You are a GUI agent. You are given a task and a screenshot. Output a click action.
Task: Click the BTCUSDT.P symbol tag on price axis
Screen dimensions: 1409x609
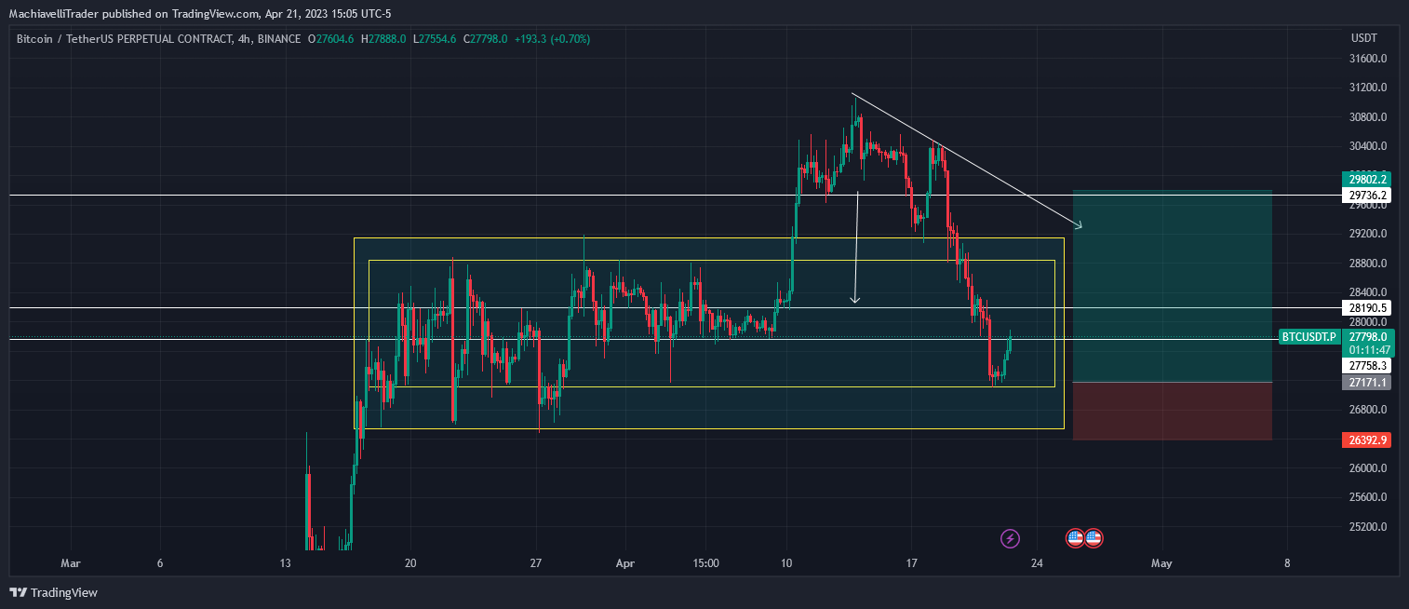tap(1309, 336)
